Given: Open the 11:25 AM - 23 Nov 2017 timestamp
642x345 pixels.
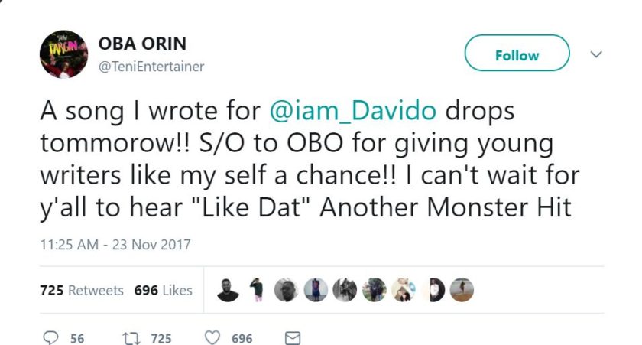Looking at the screenshot, I should (x=115, y=246).
